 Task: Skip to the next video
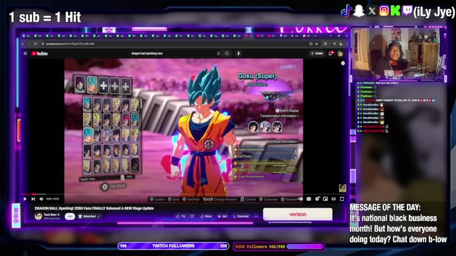coord(33,199)
